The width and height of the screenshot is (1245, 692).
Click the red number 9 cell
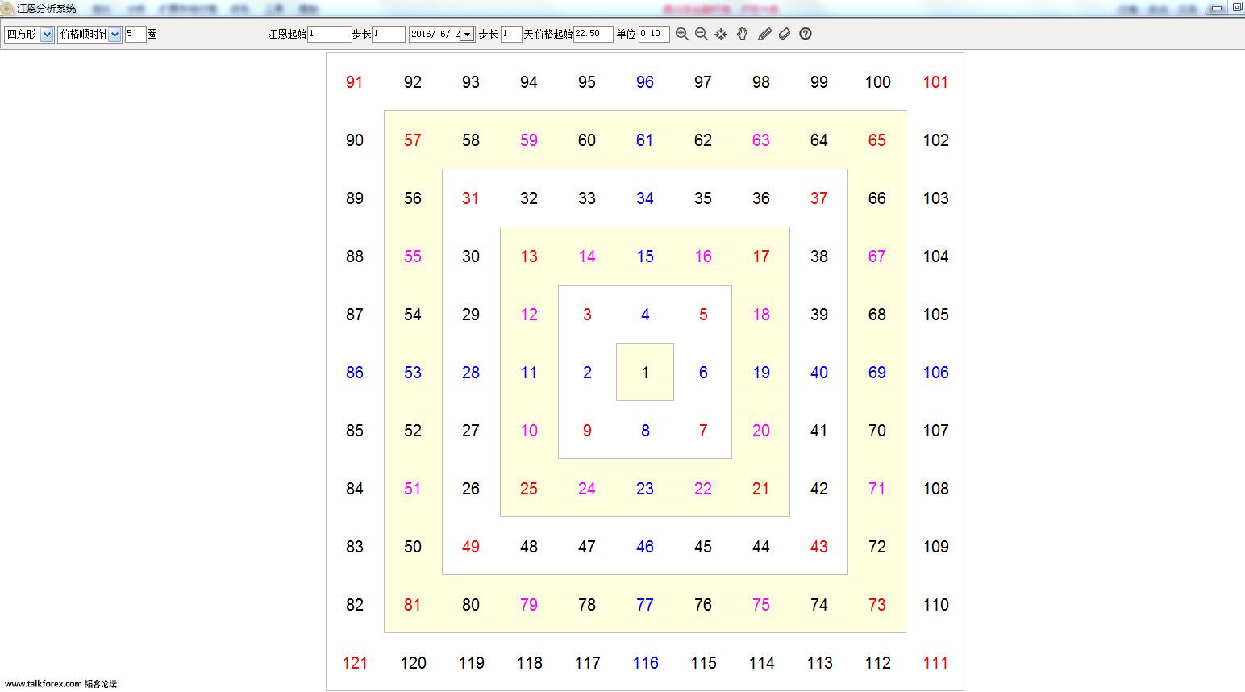tap(587, 431)
